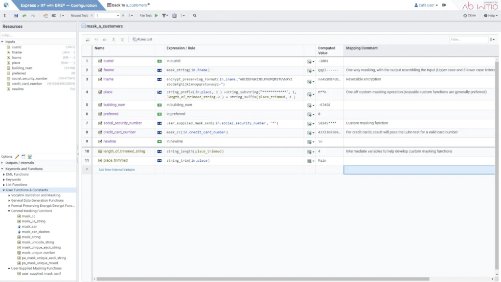
Task: Open the Rules List view
Action: (x=142, y=40)
